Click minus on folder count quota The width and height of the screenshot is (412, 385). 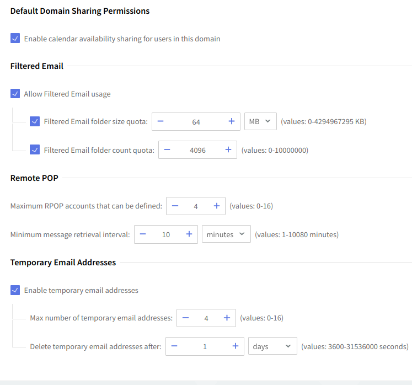[x=167, y=149]
